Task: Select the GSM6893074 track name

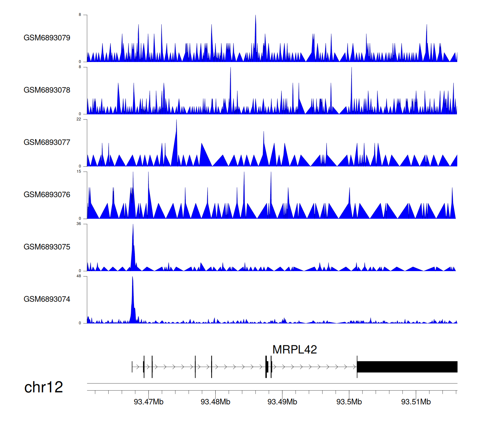Action: [x=47, y=299]
